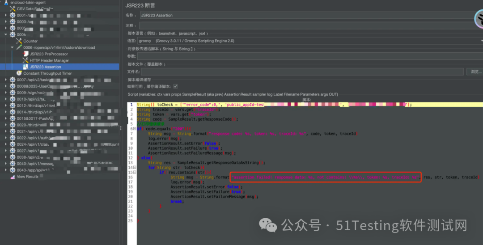The width and height of the screenshot is (483, 245).
Task: Click the gear icon of 0007-/api/v2/task
Action: click(13, 80)
